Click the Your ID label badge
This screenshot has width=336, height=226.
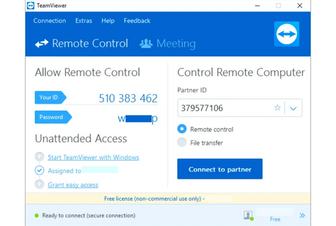tap(50, 98)
